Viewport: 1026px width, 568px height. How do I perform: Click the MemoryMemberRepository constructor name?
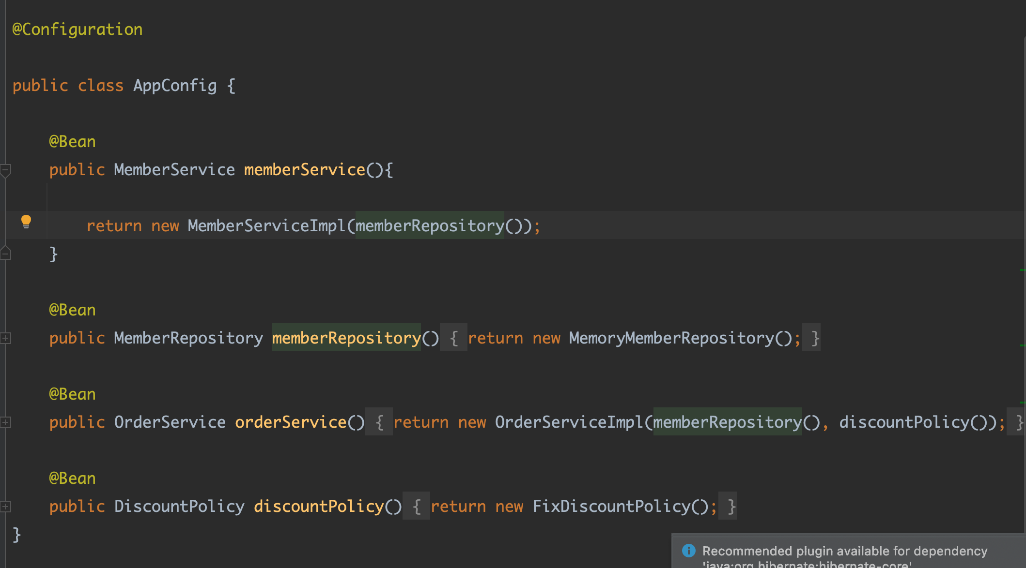(x=671, y=338)
